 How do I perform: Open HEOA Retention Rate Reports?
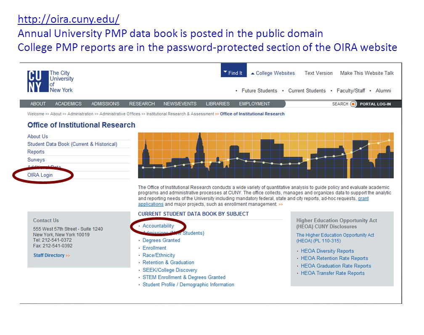pos(334,258)
